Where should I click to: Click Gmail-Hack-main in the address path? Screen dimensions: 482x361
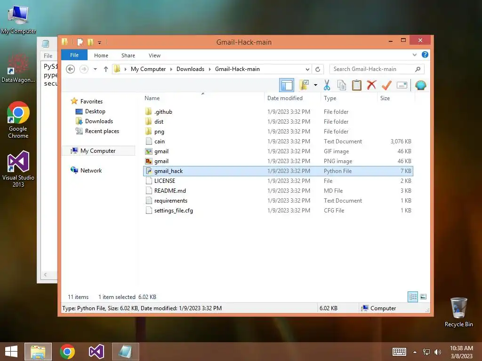[237, 69]
